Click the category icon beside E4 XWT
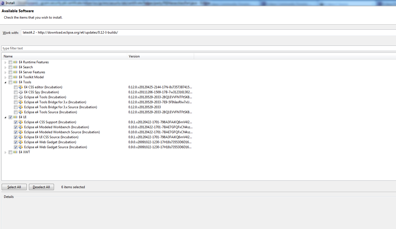 15,152
